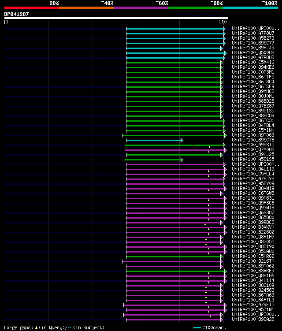Open hit UniRef100_Q4U1I5
The height and width of the screenshot is (331, 282).
253,169
